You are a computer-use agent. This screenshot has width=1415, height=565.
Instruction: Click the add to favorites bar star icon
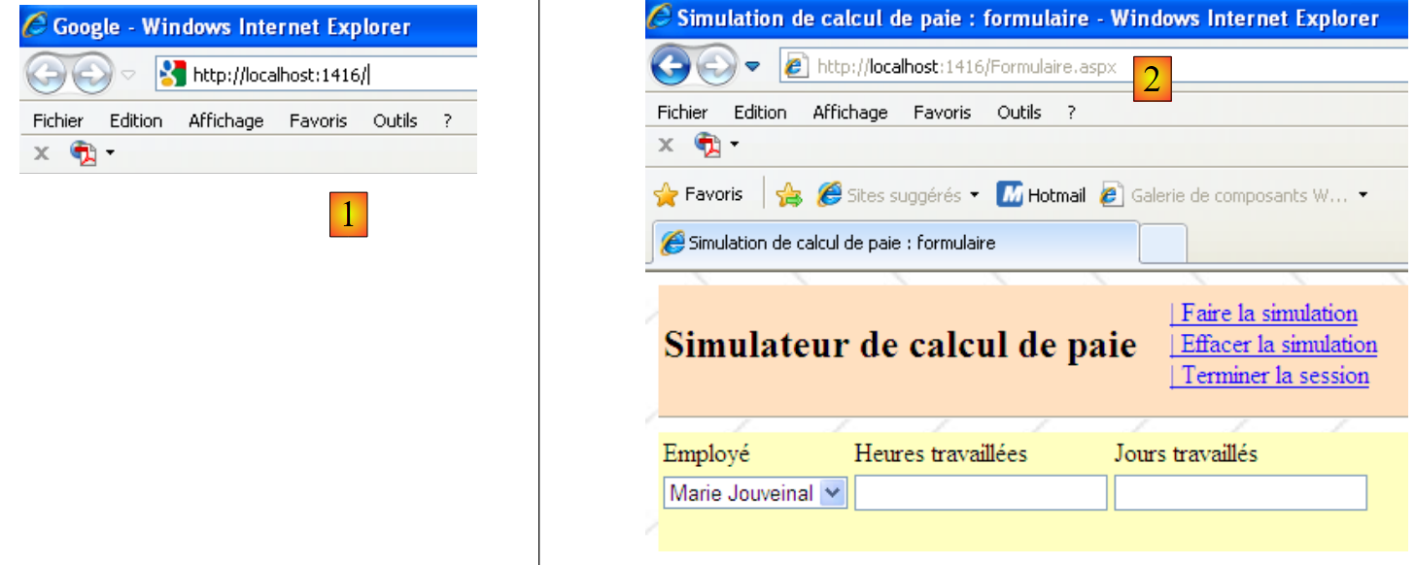click(x=788, y=195)
